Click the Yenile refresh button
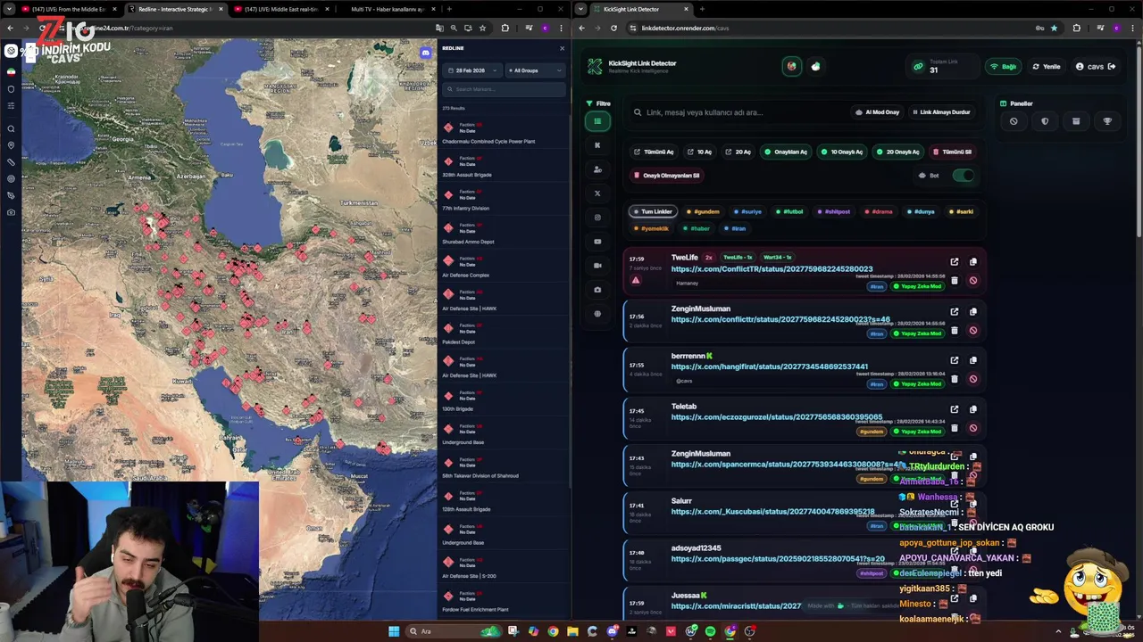The width and height of the screenshot is (1143, 642). 1047,67
